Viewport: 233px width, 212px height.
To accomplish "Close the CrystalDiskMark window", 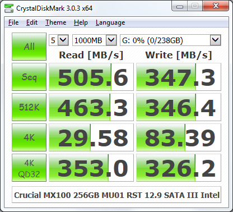I will (x=216, y=6).
